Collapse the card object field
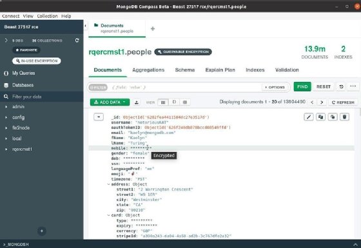Screen dimensions: 361x248 (108, 215)
